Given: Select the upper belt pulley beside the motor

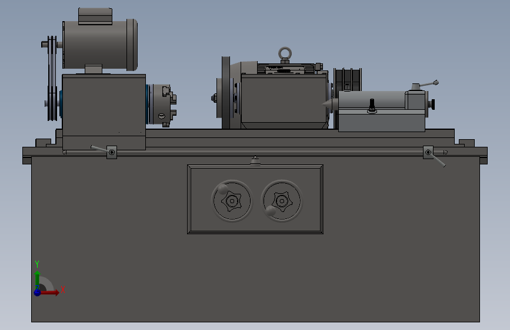Looking at the screenshot, I should [52, 45].
